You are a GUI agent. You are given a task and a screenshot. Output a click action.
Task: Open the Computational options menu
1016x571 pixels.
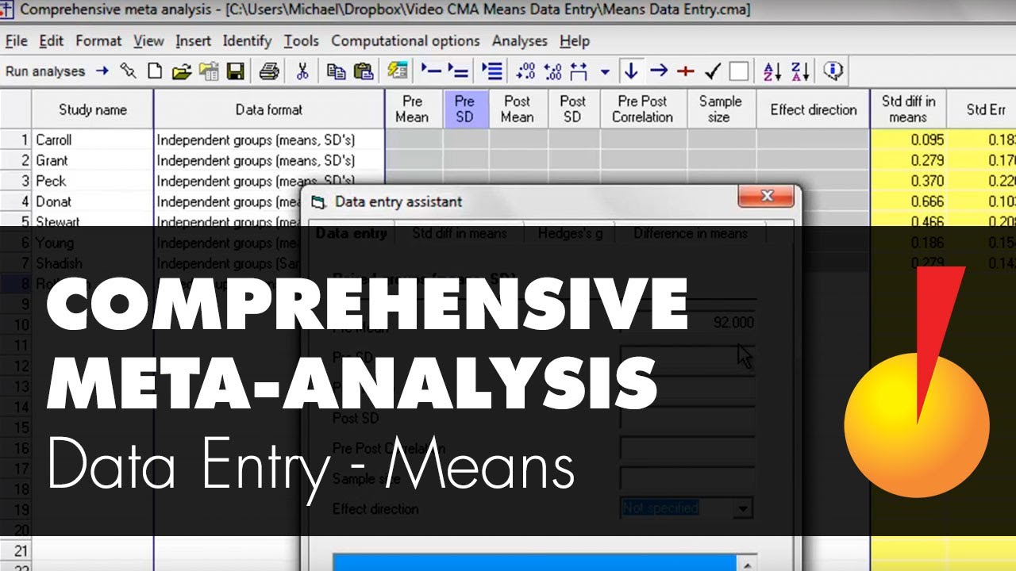pos(406,41)
